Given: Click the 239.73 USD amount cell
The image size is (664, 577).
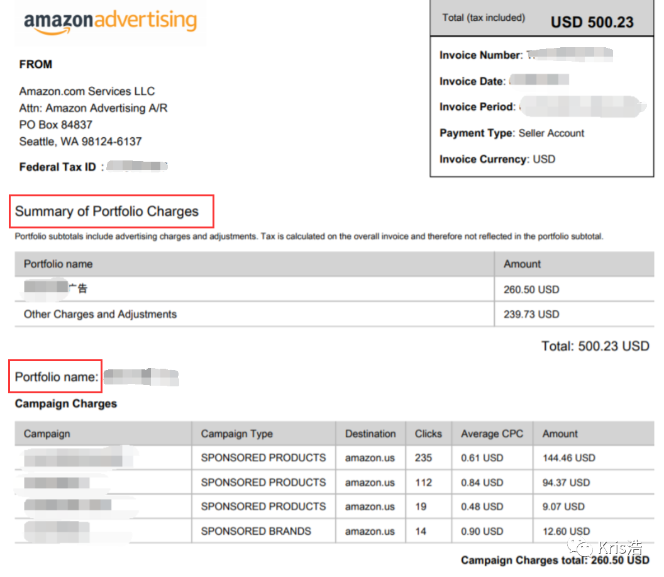Looking at the screenshot, I should tap(531, 314).
